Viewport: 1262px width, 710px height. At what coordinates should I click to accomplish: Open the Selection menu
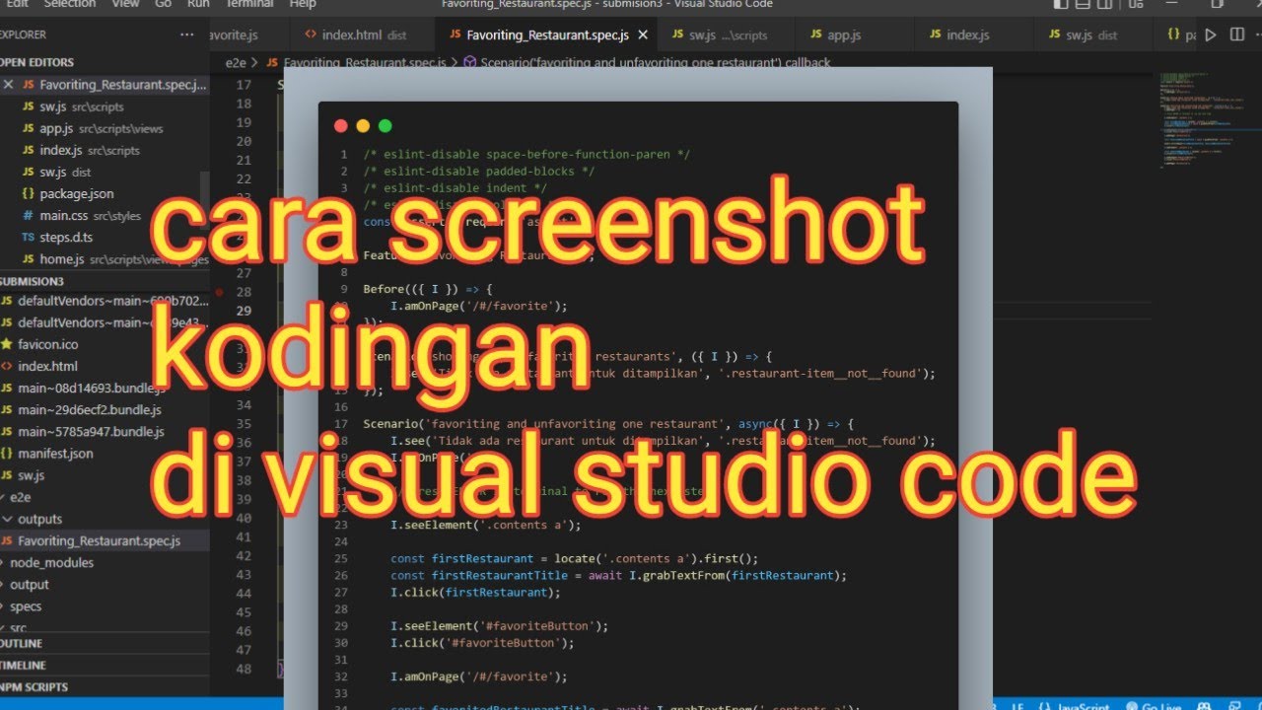70,4
